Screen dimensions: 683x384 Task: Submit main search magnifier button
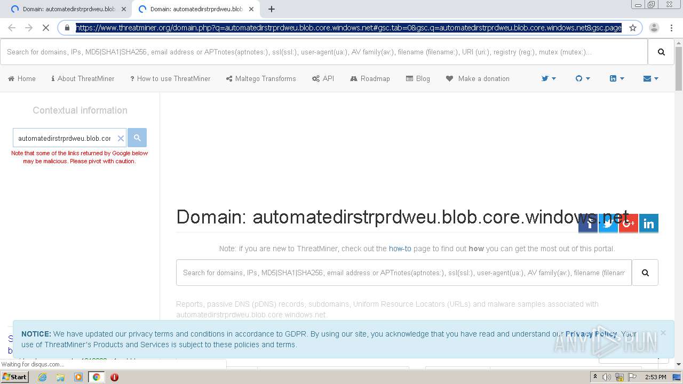point(645,273)
